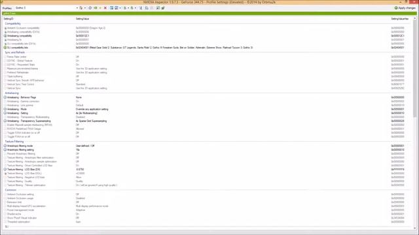This screenshot has width=419, height=235.
Task: Sort by SettingValue column header
Action: [82, 19]
